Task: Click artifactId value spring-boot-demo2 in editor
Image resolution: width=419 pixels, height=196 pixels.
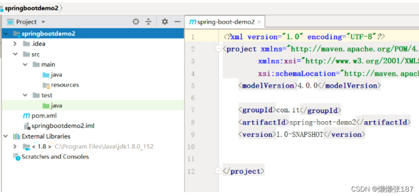Action: coord(323,122)
